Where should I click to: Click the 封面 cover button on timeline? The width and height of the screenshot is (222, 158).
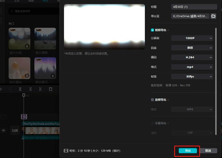pyautogui.click(x=15, y=130)
